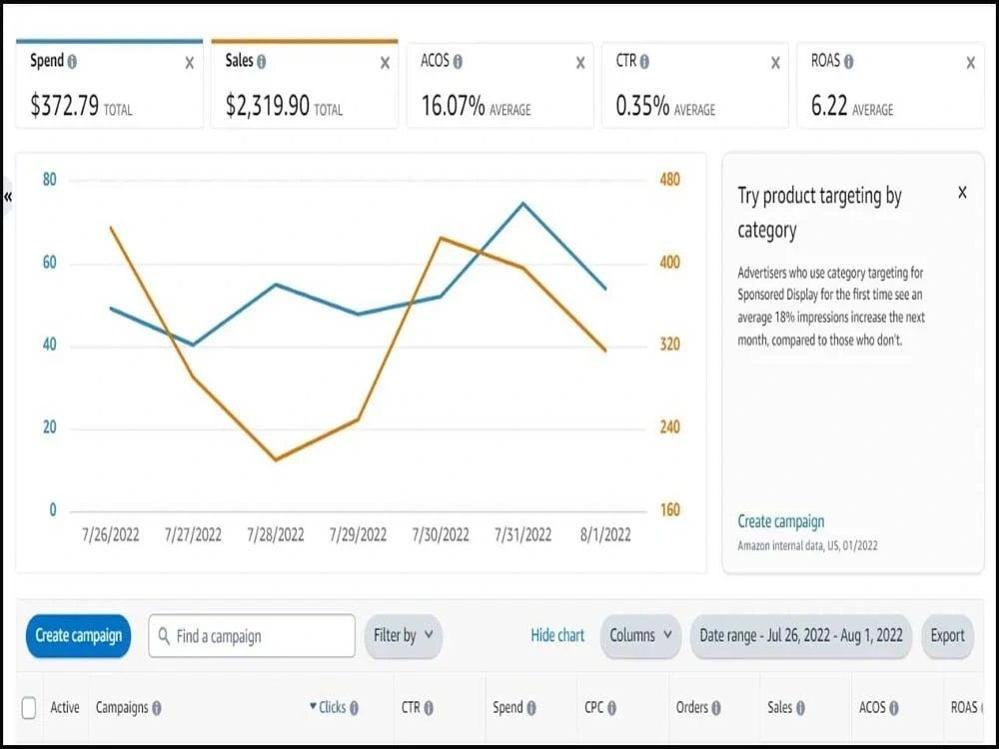Screen dimensions: 999x749
Task: Sort by the Campaigns column header
Action: pyautogui.click(x=122, y=708)
